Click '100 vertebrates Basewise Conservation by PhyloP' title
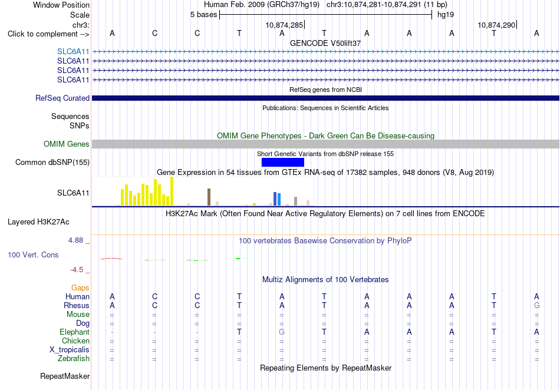Image resolution: width=560 pixels, height=390 pixels. 325,241
